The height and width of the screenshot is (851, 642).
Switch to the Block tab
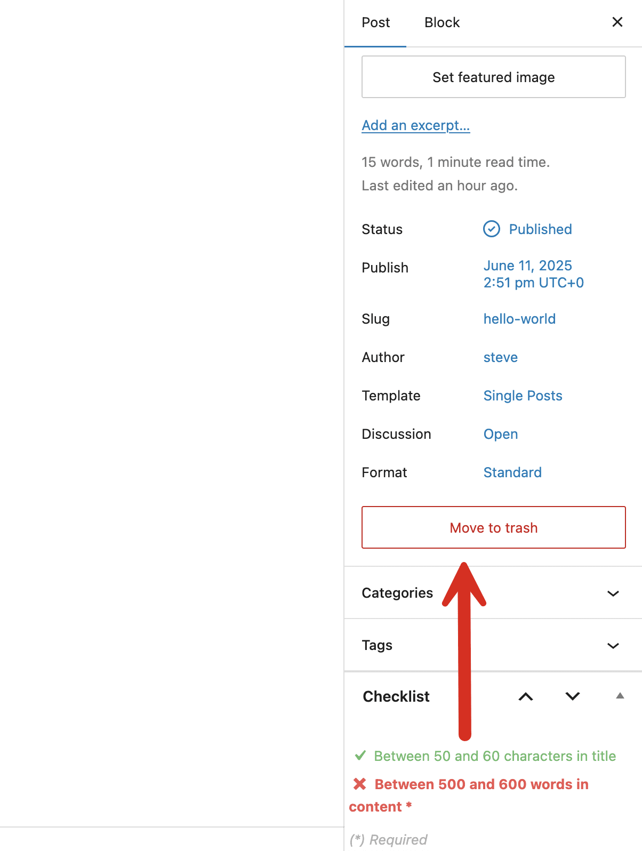(x=442, y=22)
